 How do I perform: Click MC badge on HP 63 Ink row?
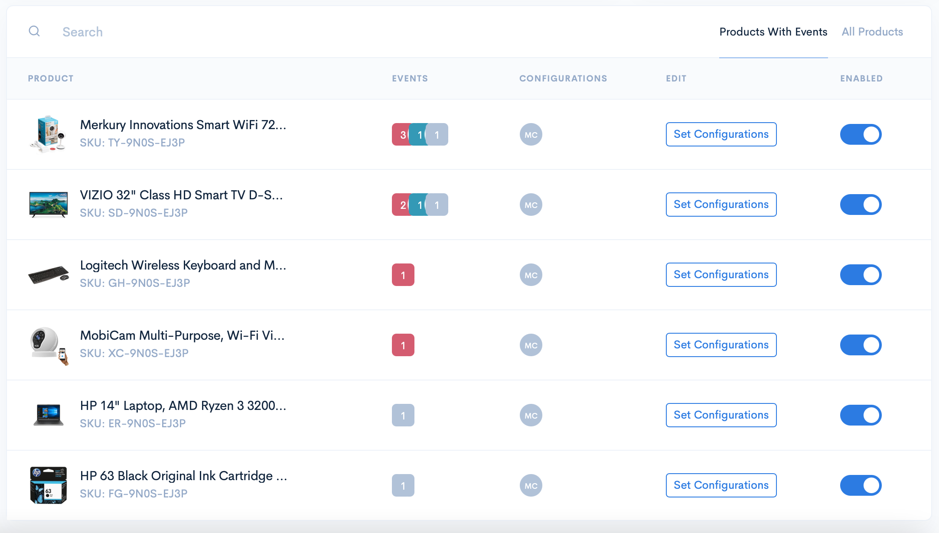[531, 485]
